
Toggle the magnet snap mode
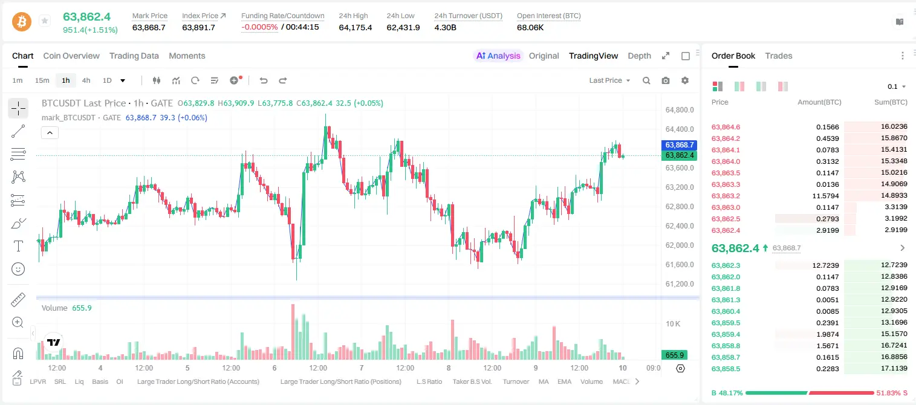18,353
